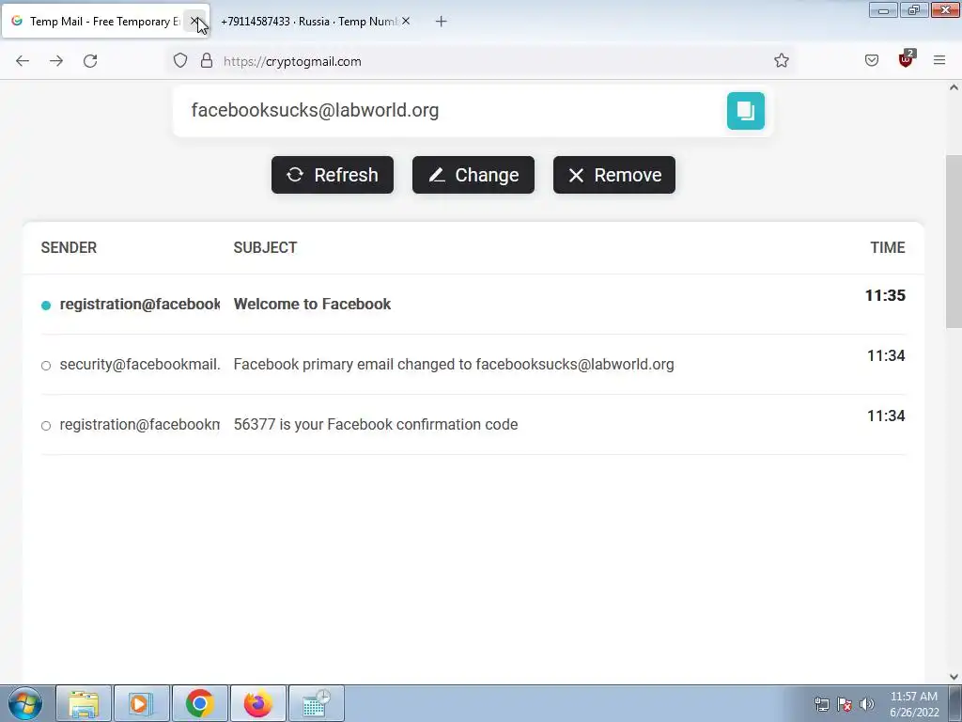Click the sender security@facebookmail

pyautogui.click(x=140, y=364)
